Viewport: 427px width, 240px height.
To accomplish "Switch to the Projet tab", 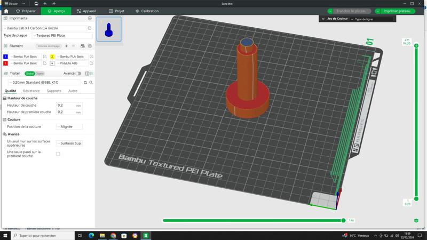I will pos(116,11).
